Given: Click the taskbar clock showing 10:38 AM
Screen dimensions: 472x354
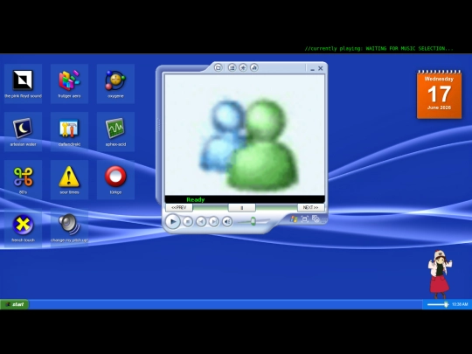Looking at the screenshot, I should click(x=460, y=304).
